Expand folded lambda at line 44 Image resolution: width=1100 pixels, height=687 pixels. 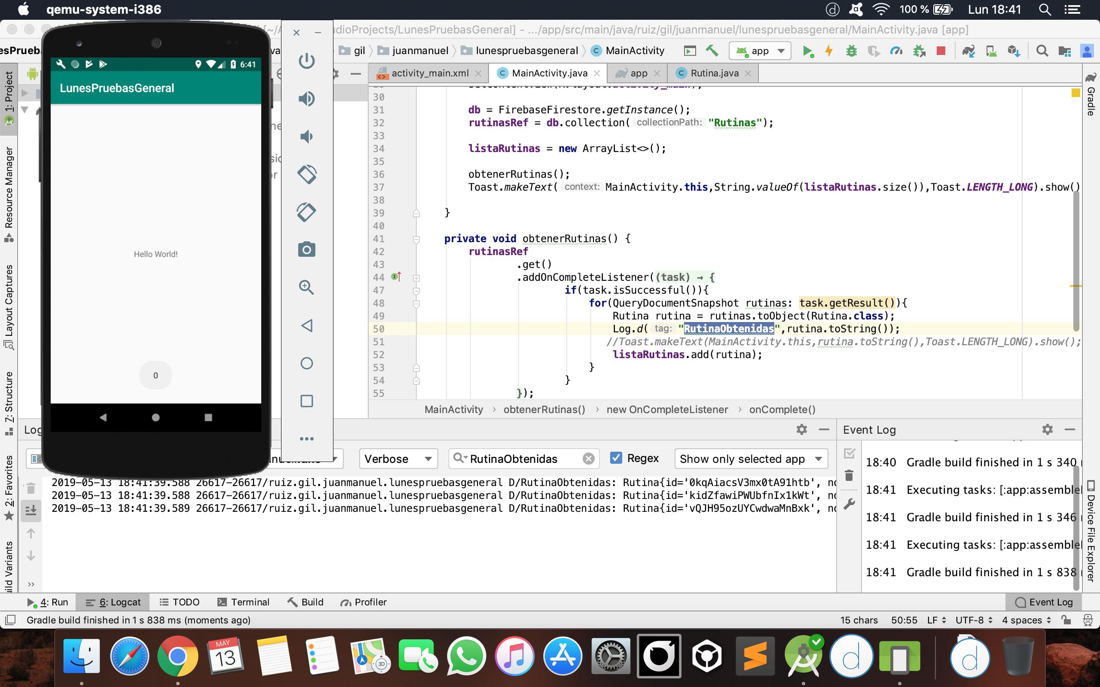416,278
